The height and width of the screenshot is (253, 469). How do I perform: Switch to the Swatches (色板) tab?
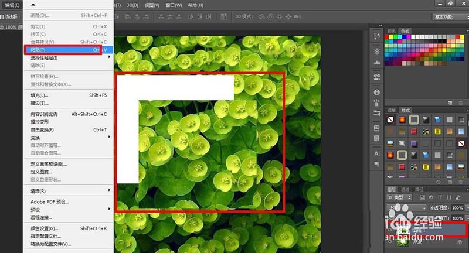[405, 31]
